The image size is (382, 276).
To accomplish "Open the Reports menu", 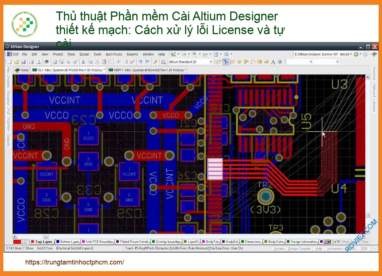I will (x=132, y=54).
